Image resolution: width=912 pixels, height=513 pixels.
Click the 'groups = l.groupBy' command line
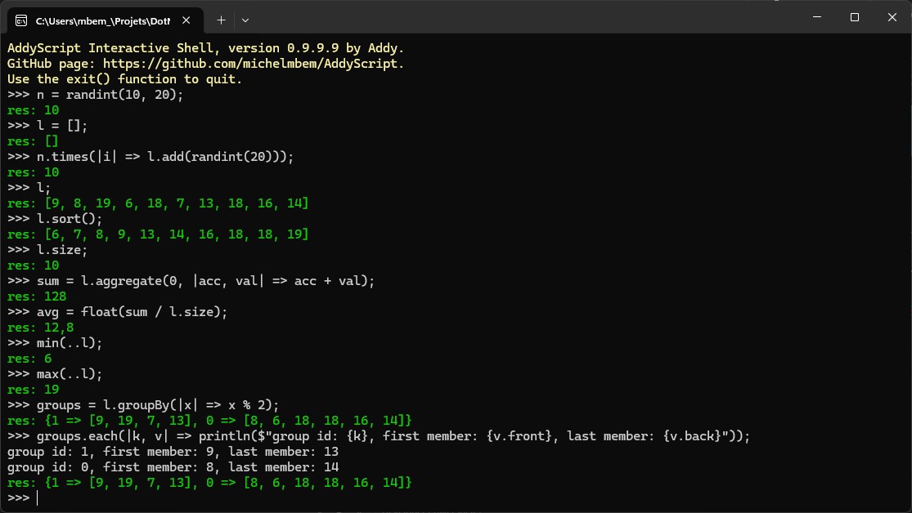157,405
